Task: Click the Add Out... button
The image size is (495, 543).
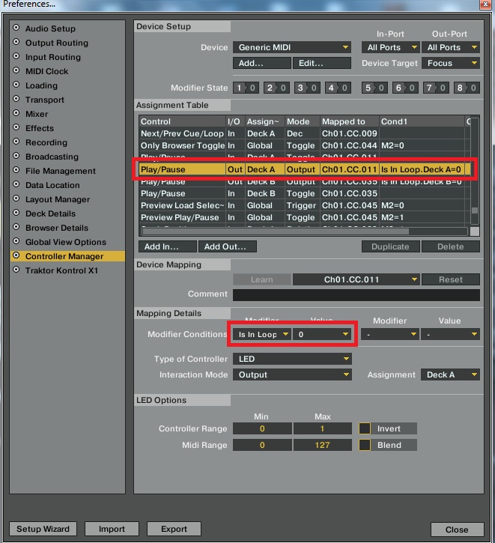Action: click(x=228, y=246)
